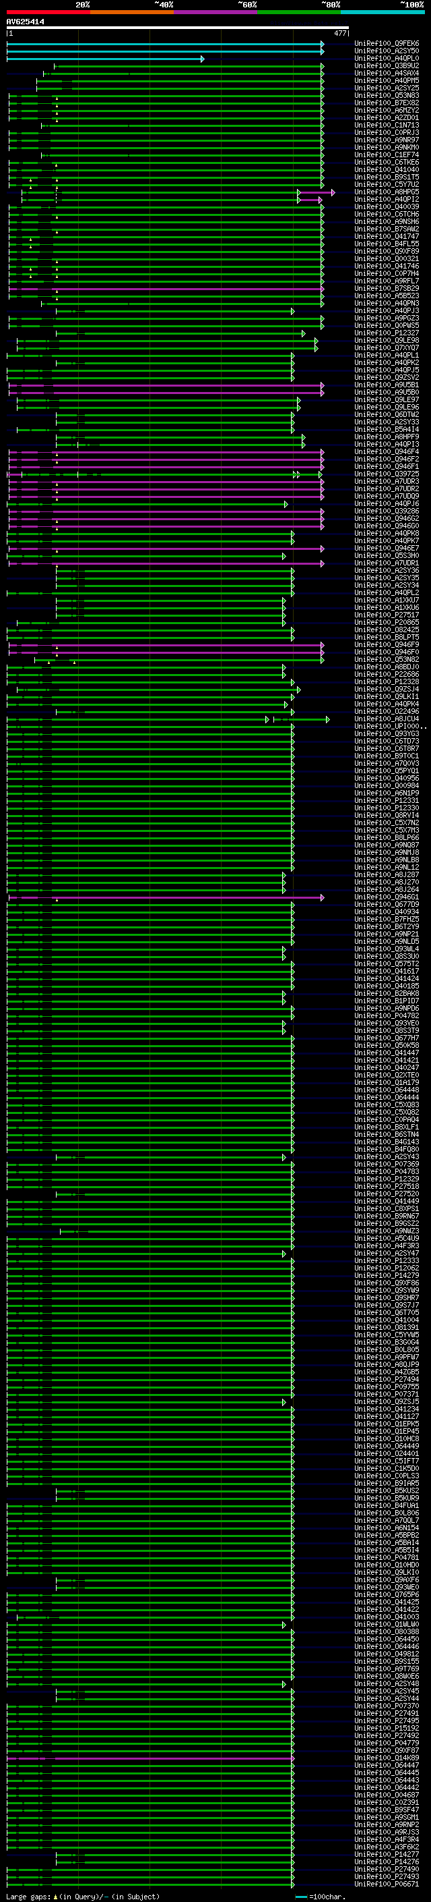Select the UniRef100_A4QPM5 label
Viewport: 431px width, 1902px height.
(386, 80)
